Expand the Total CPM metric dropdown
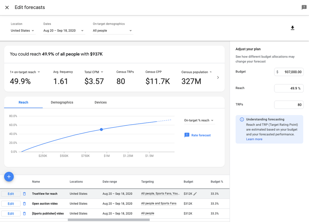Image resolution: width=309 pixels, height=222 pixels. point(102,72)
